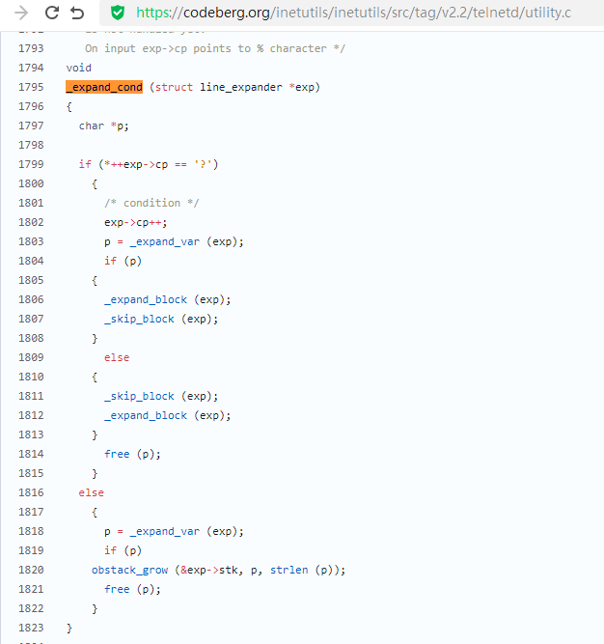
Task: Click 'if (p)' on line 1819
Action: (x=123, y=550)
